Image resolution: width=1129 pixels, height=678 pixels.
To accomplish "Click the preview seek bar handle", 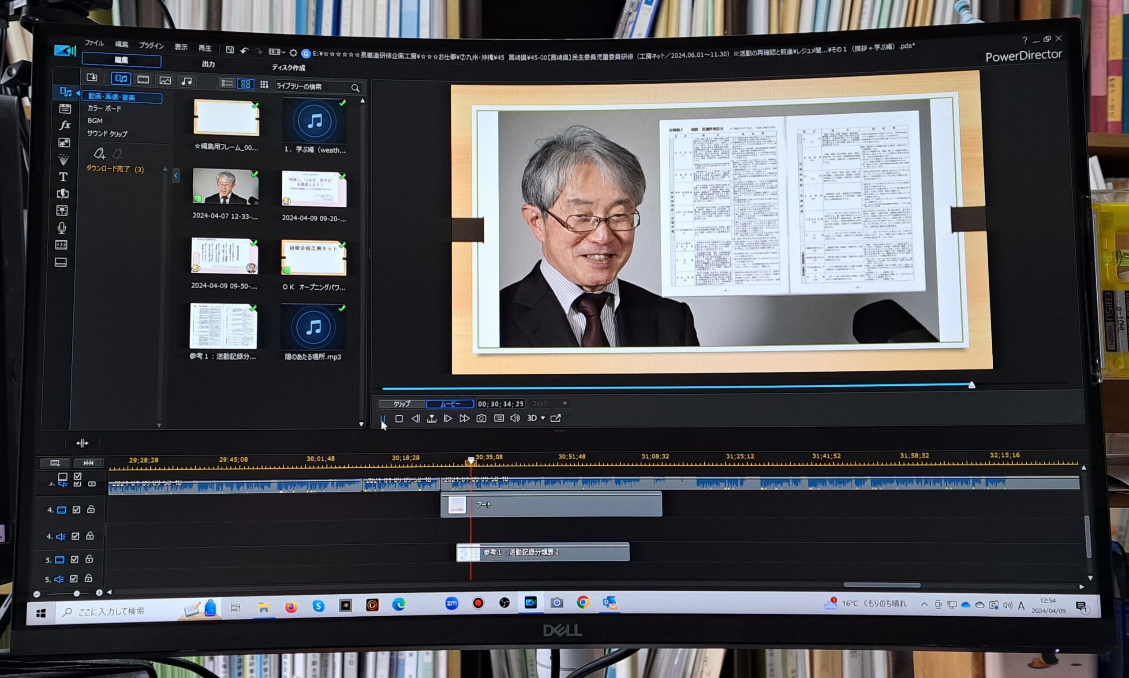I will 972,385.
